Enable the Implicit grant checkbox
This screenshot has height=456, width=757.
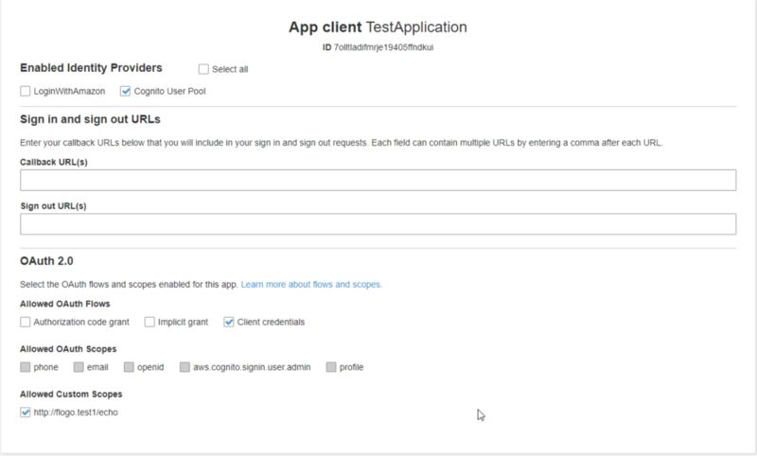tap(150, 322)
